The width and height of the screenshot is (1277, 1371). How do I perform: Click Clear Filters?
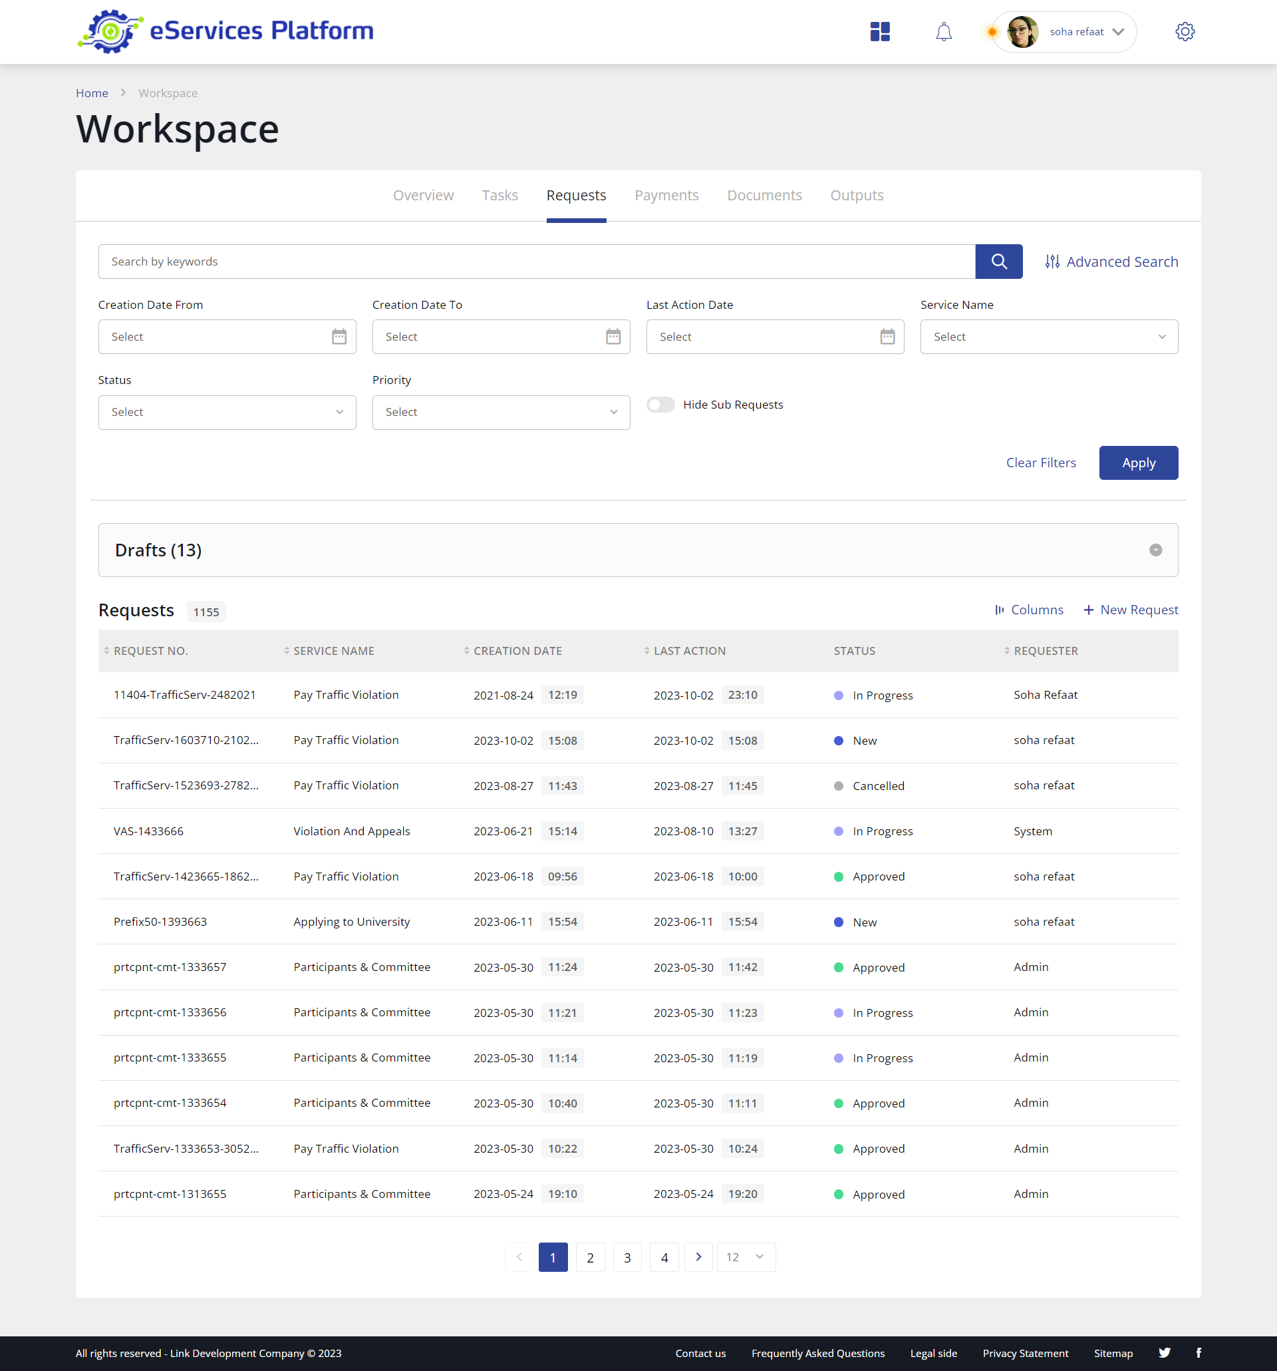tap(1041, 463)
